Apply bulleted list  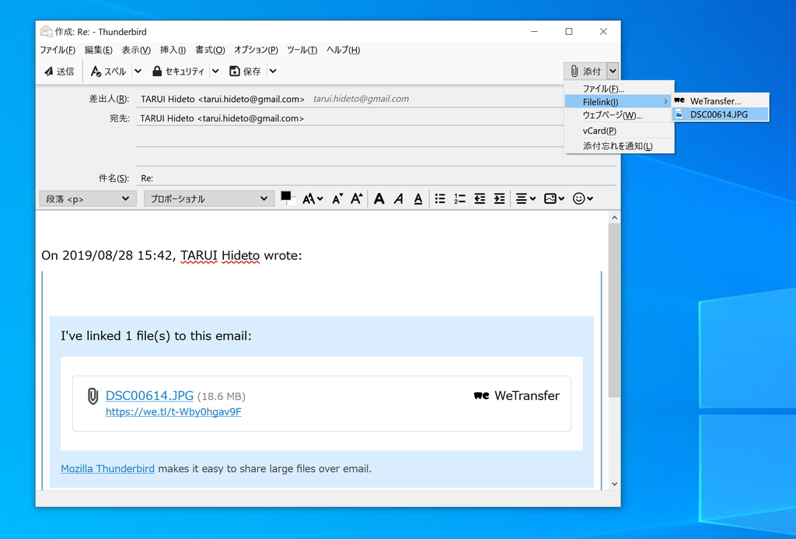pos(440,198)
